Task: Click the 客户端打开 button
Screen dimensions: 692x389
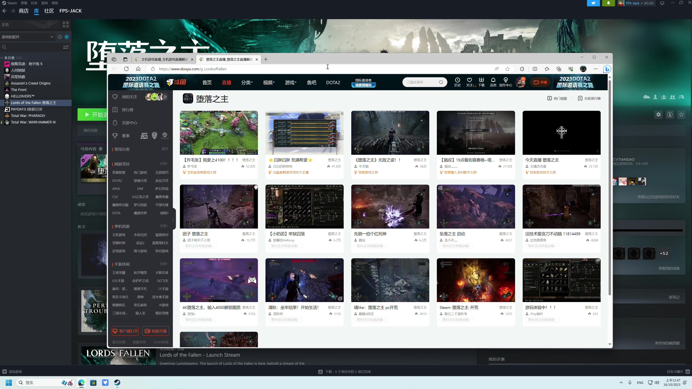Action: pos(125,331)
